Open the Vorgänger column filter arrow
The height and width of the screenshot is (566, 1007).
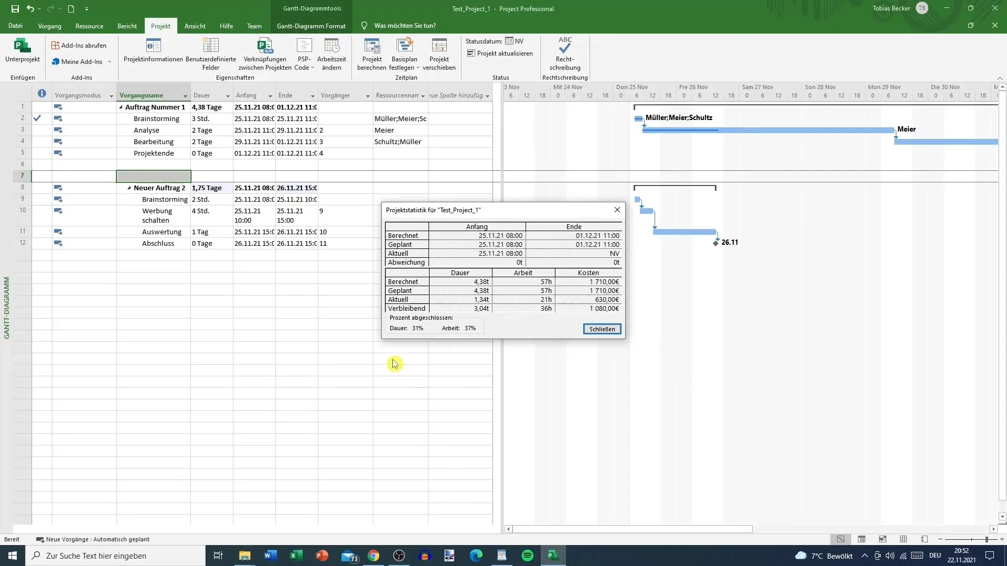[x=367, y=96]
